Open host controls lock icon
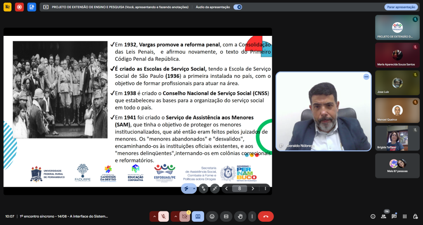The width and height of the screenshot is (423, 225). tap(415, 216)
